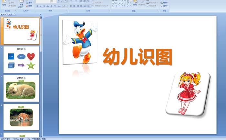Select the right brace shape
This screenshot has height=140, width=226.
click(x=128, y=5)
